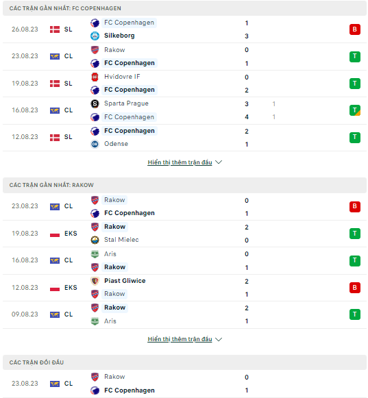
Task: Click the Denmark flag on 26.08.23 match
Action: point(55,29)
